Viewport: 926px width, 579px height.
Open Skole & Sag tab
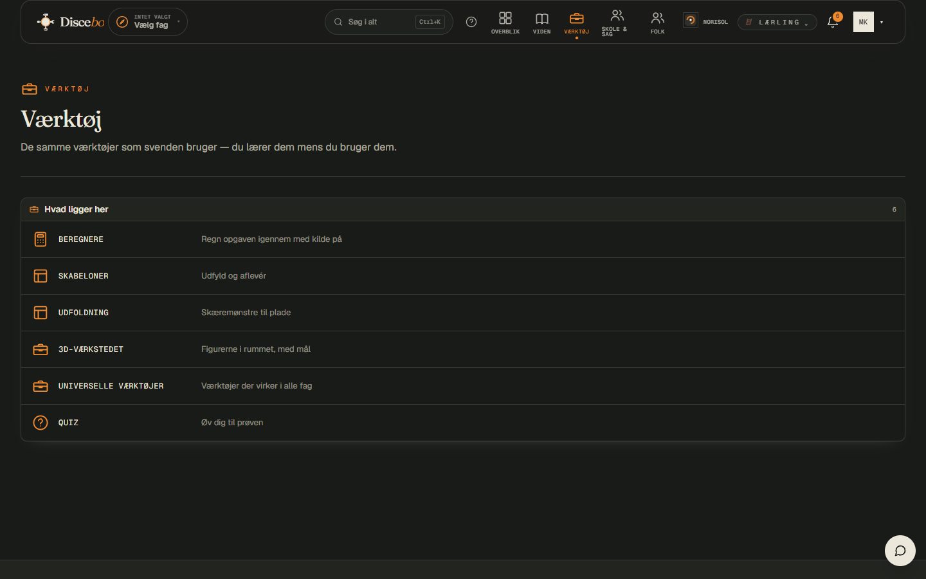click(617, 23)
